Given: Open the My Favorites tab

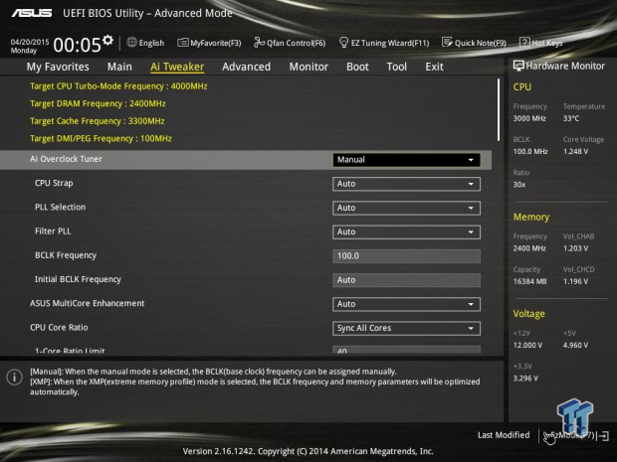Looking at the screenshot, I should (x=58, y=67).
